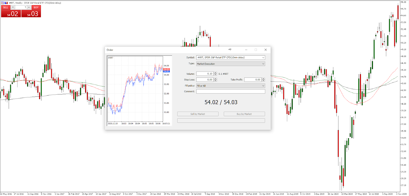
Task: Increase Volume with the up stepper arrow
Action: [x=215, y=73]
